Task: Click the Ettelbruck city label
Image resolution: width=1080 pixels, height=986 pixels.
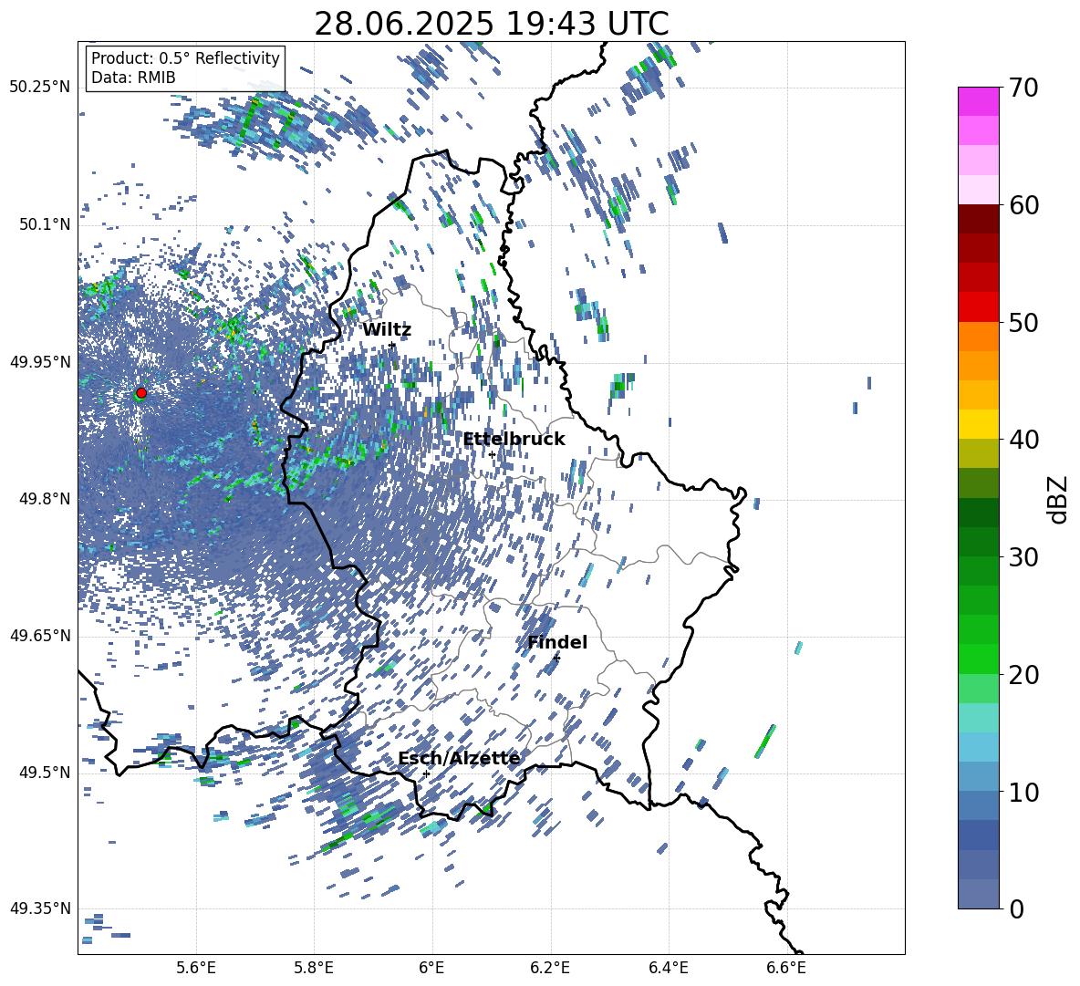Action: click(514, 440)
